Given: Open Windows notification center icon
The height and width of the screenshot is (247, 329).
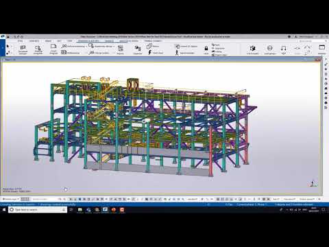Looking at the screenshot, I should tap(324, 209).
